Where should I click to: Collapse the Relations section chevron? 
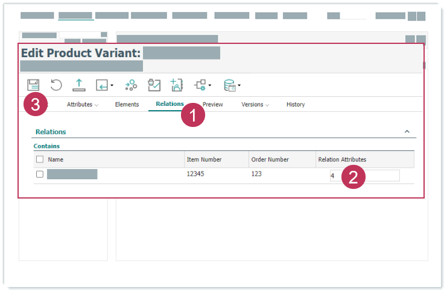407,131
